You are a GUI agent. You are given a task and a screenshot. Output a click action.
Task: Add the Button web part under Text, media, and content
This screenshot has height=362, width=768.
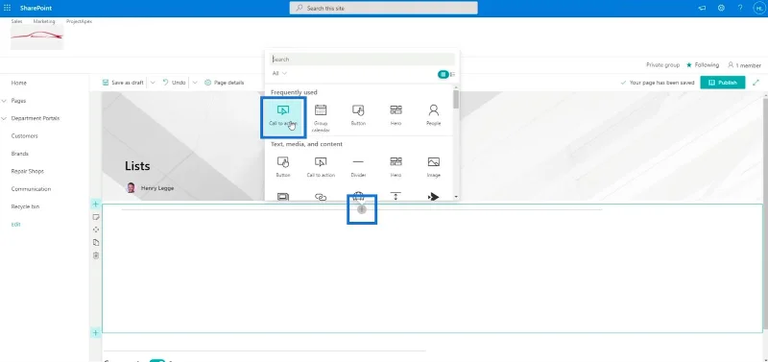click(x=283, y=166)
